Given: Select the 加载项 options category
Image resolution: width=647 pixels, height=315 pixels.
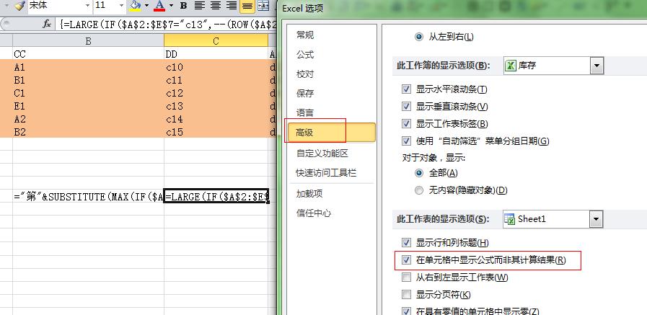Looking at the screenshot, I should 309,194.
